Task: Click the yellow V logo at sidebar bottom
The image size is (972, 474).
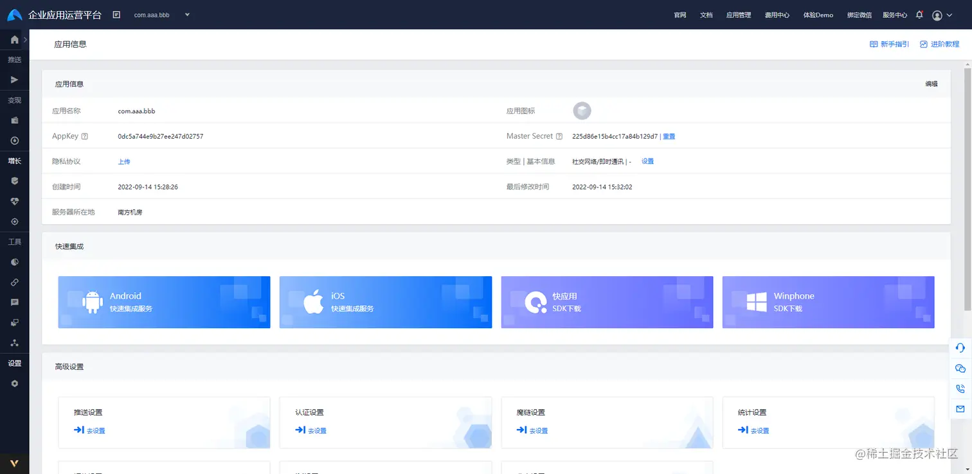Action: 14,463
